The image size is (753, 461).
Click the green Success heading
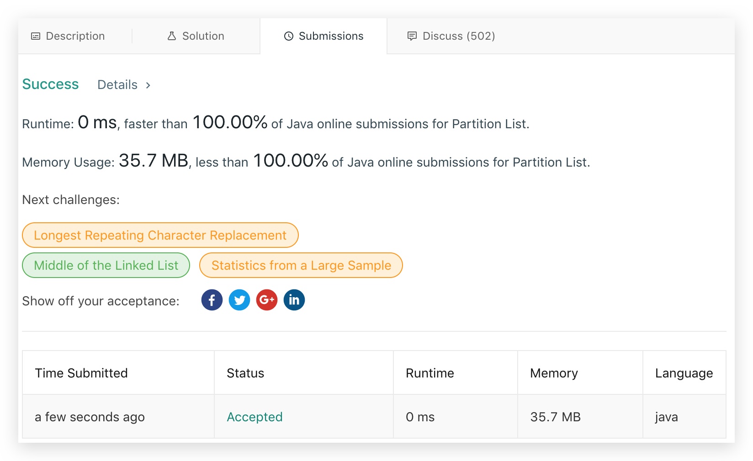point(50,84)
